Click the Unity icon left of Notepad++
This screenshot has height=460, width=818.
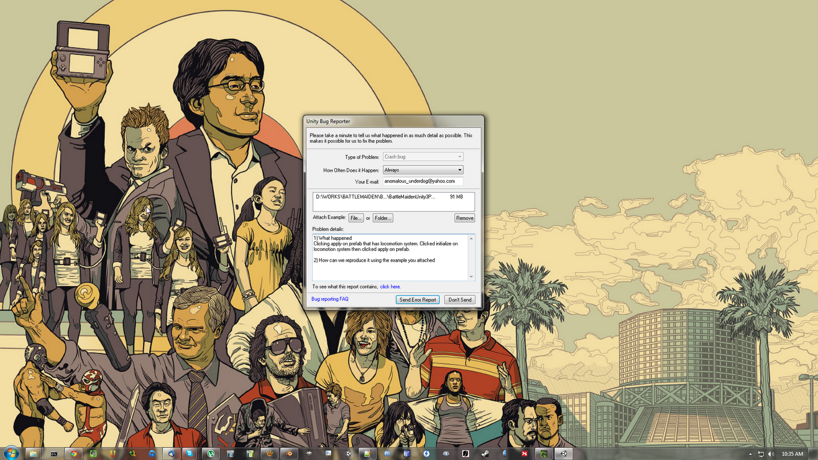click(348, 453)
